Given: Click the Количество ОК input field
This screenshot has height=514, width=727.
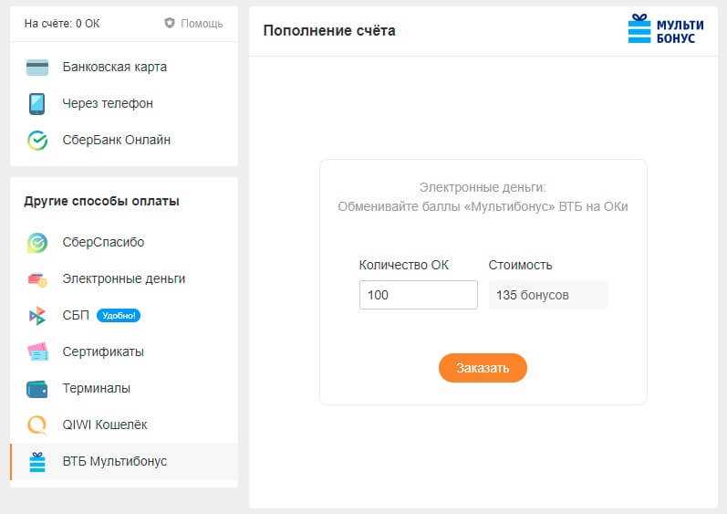Looking at the screenshot, I should tap(418, 295).
